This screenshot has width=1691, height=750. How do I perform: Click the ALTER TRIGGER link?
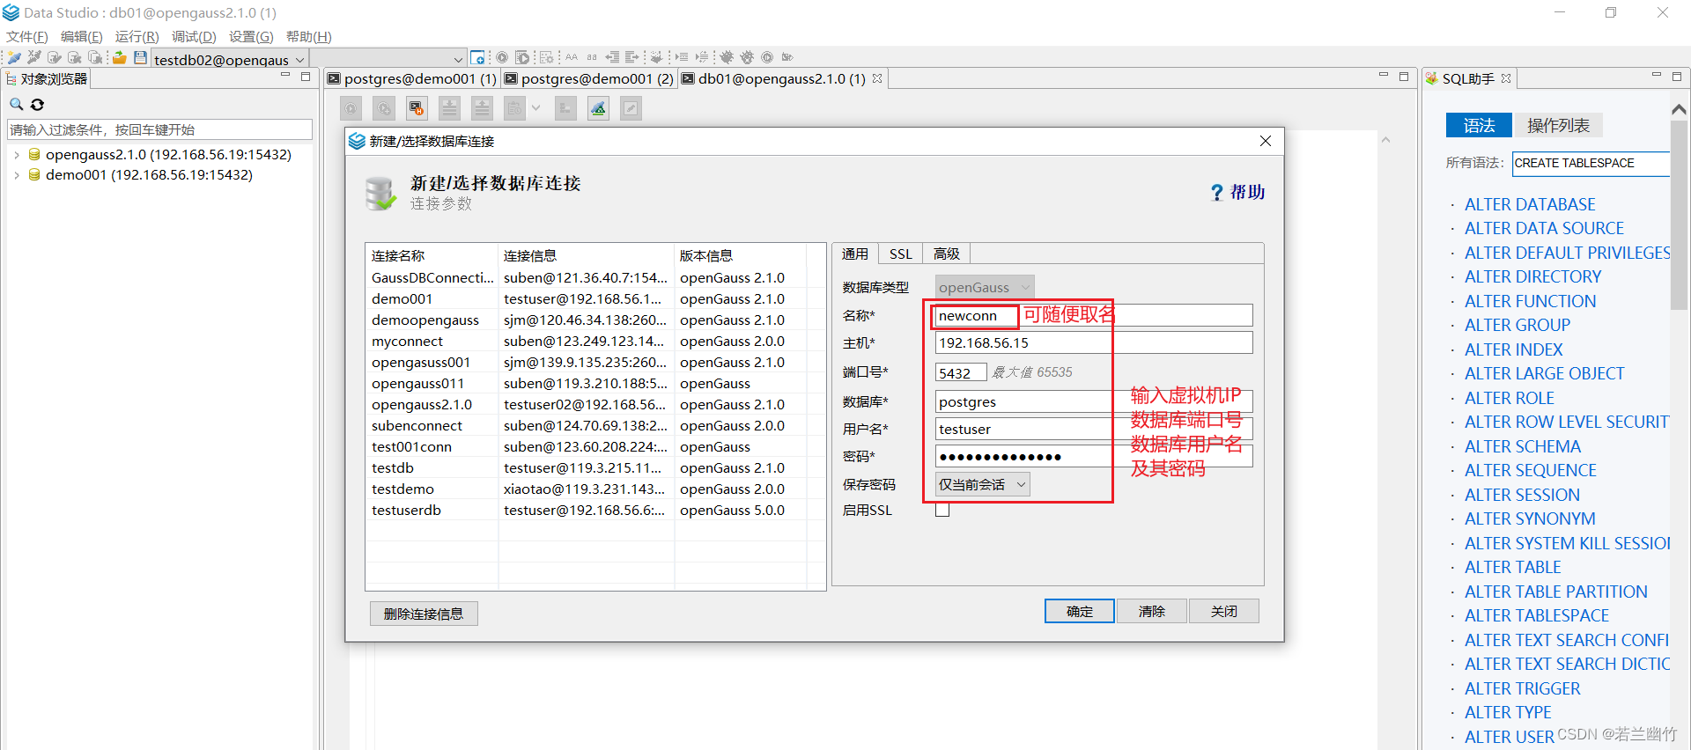pos(1522,688)
